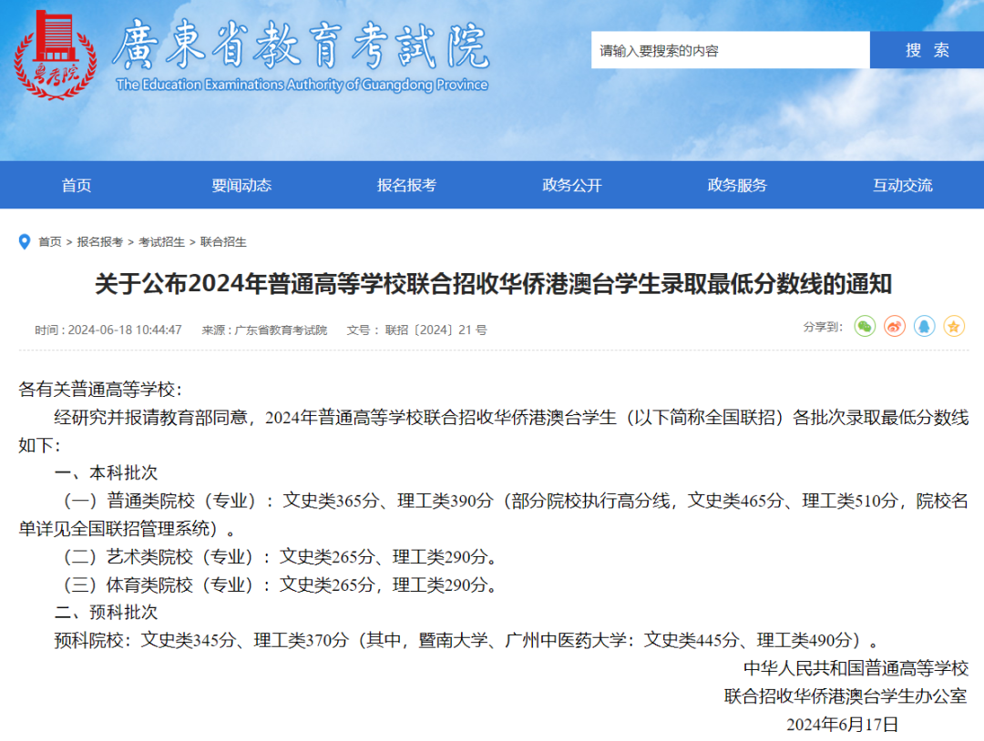This screenshot has width=984, height=741.
Task: Click the heading 二、预科批次
Action: [x=106, y=612]
